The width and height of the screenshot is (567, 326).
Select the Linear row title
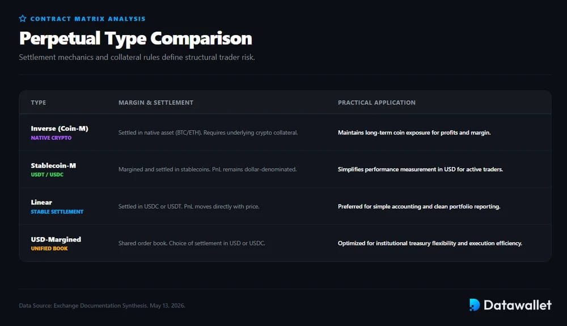coord(41,203)
